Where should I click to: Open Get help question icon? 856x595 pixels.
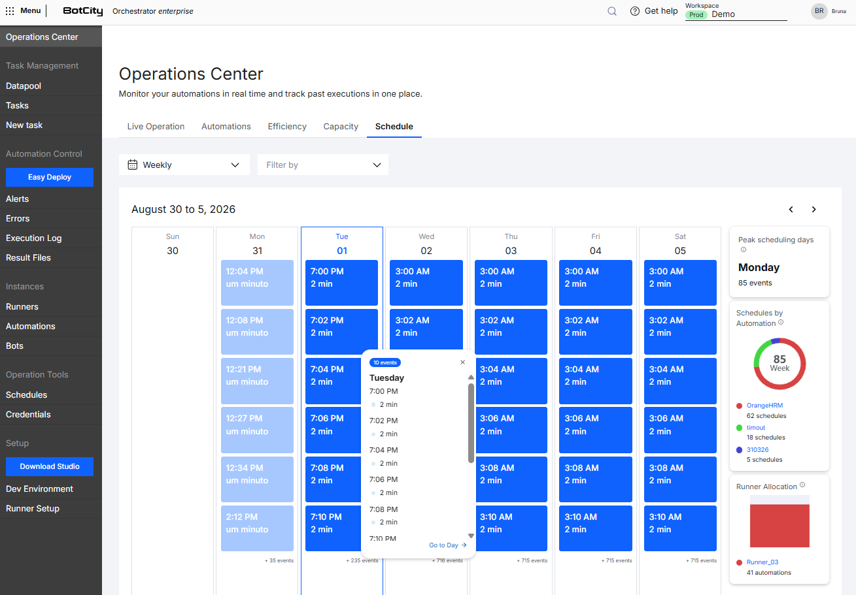[634, 11]
